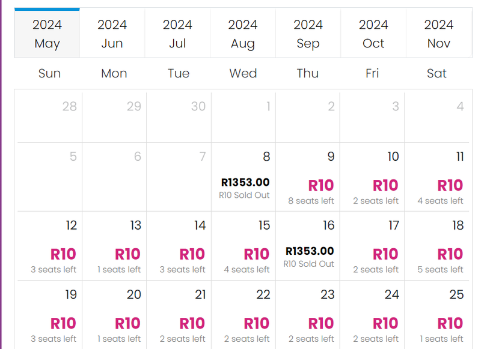Select the 2024 Aug tab
Screen dimensions: 496x349
click(242, 34)
